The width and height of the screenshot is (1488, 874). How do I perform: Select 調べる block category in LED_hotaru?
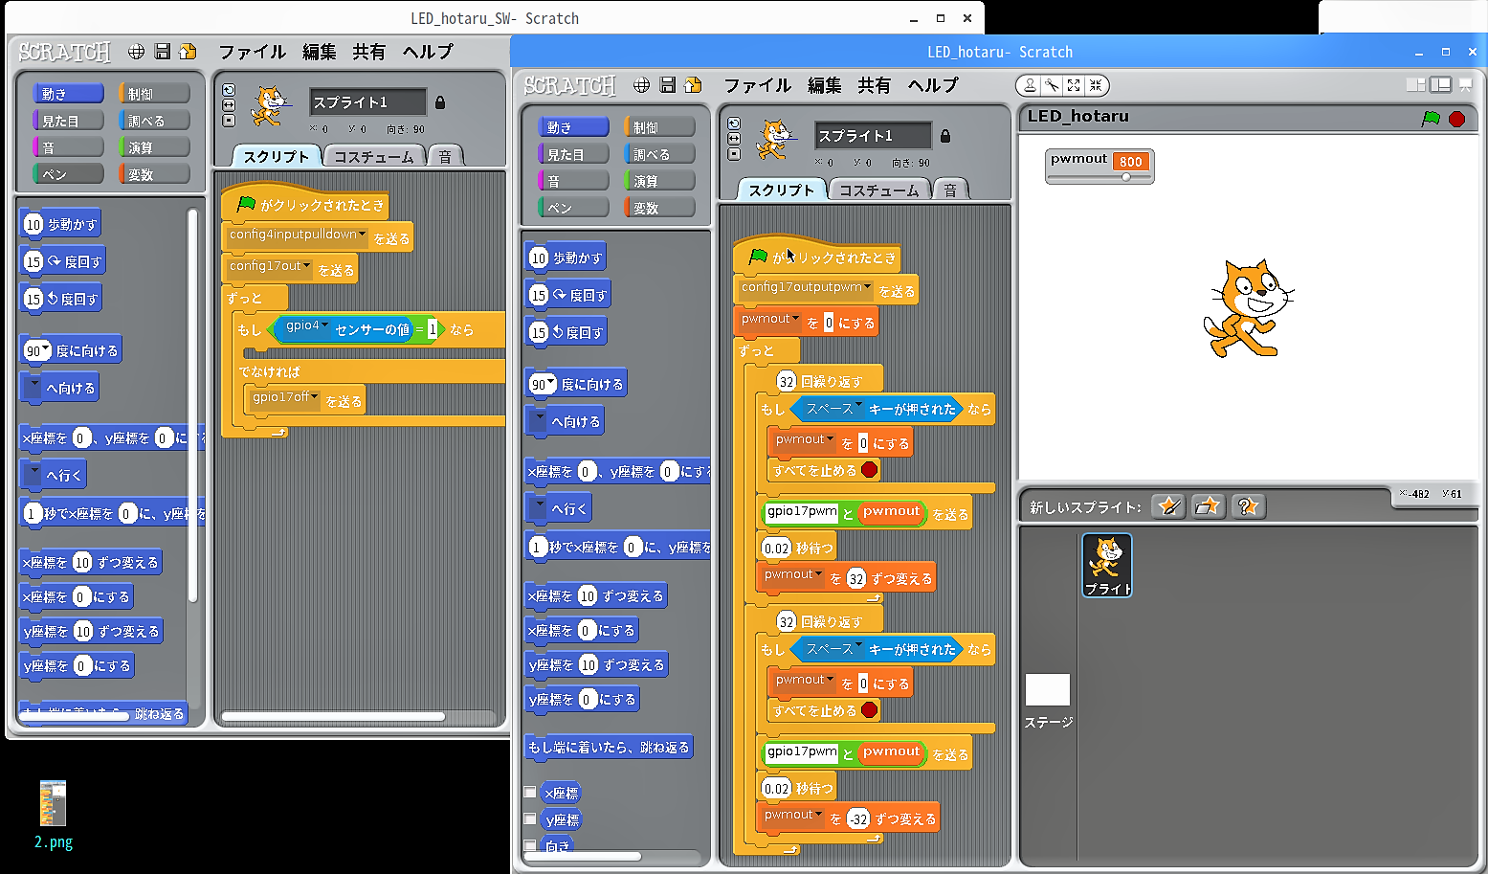tap(659, 153)
